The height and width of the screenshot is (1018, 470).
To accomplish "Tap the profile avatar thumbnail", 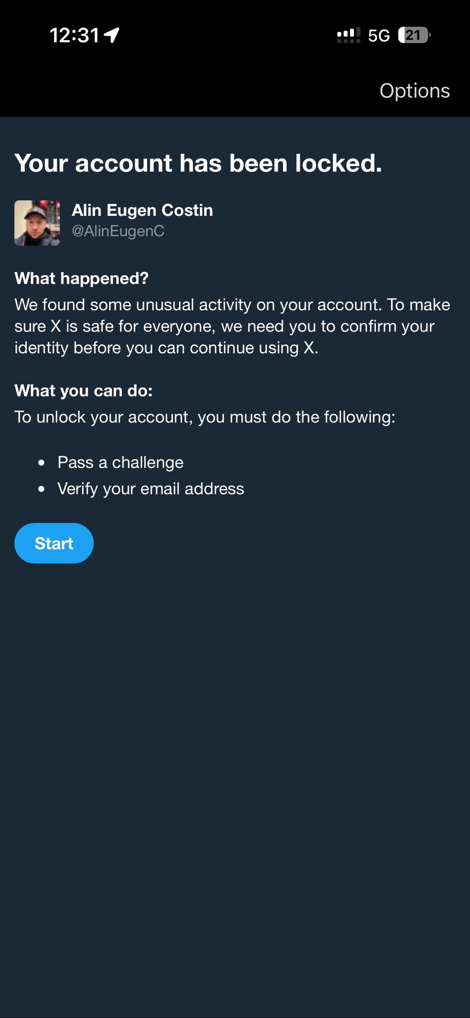I will point(37,223).
